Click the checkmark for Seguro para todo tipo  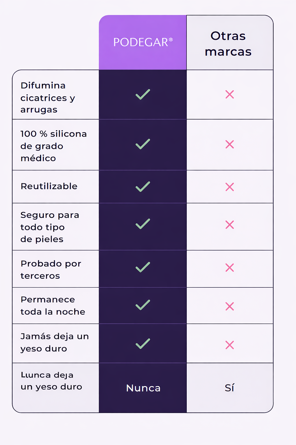143,224
